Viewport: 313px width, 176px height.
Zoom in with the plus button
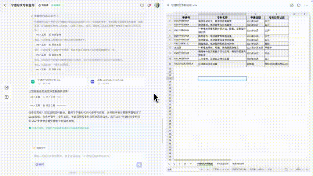click(307, 169)
